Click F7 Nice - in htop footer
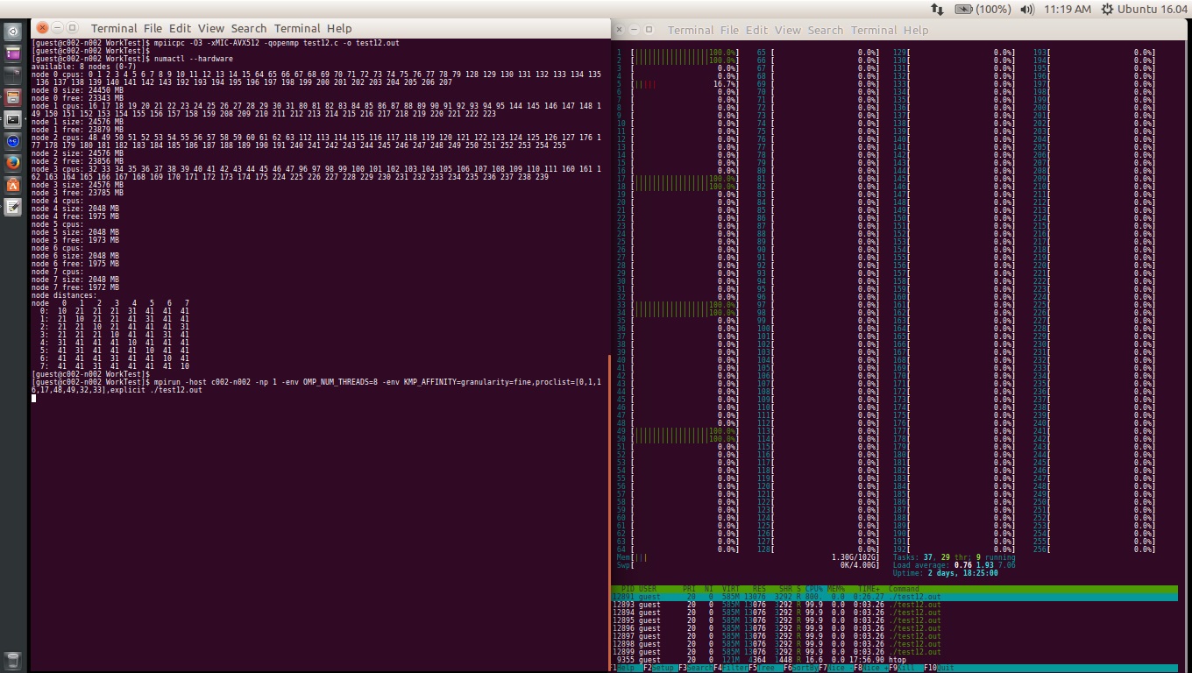This screenshot has height=673, width=1192. pos(836,668)
